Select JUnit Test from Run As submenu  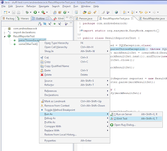point(136,119)
